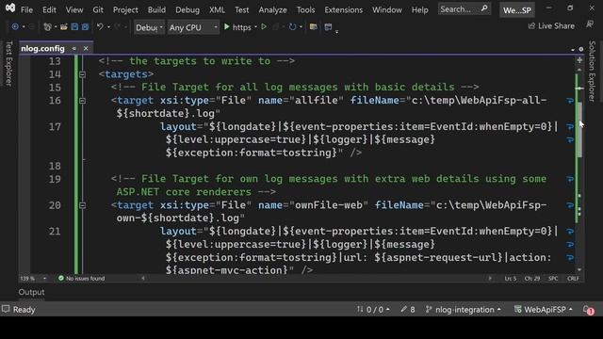Open the Tools menu
The image size is (603, 339).
coord(305,9)
